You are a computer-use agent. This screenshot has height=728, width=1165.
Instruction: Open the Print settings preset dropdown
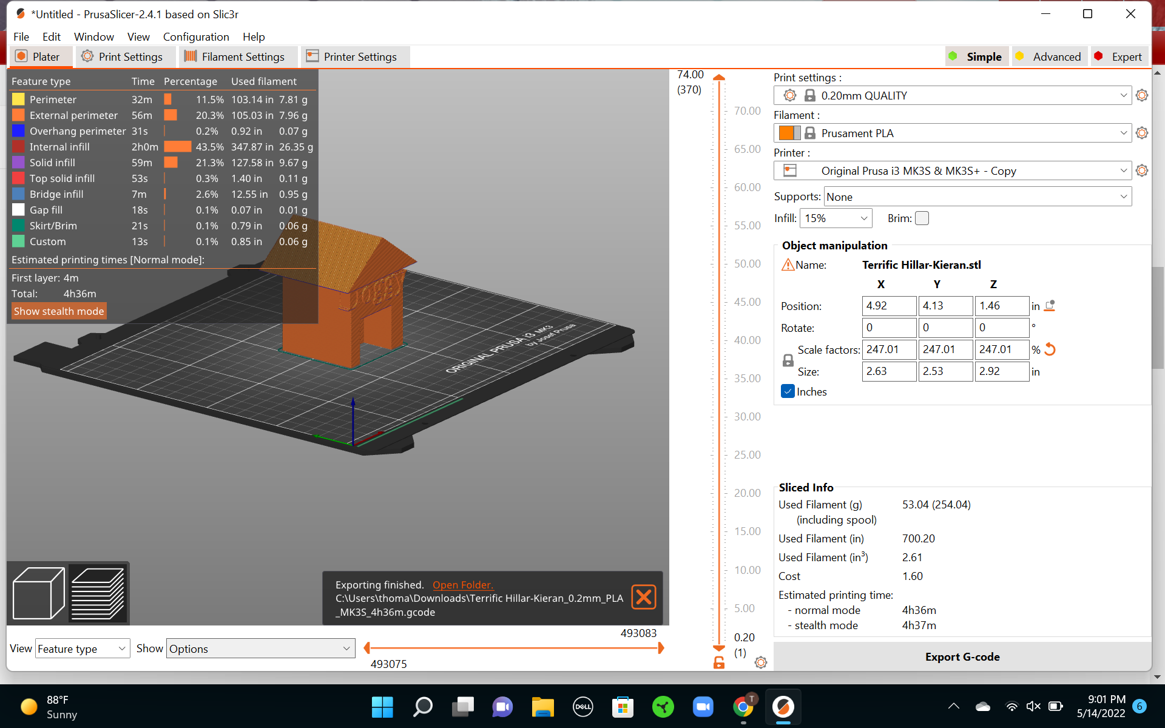point(953,95)
